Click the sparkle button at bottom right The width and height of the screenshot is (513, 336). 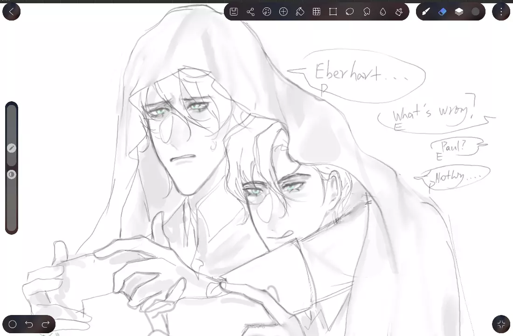pyautogui.click(x=501, y=324)
